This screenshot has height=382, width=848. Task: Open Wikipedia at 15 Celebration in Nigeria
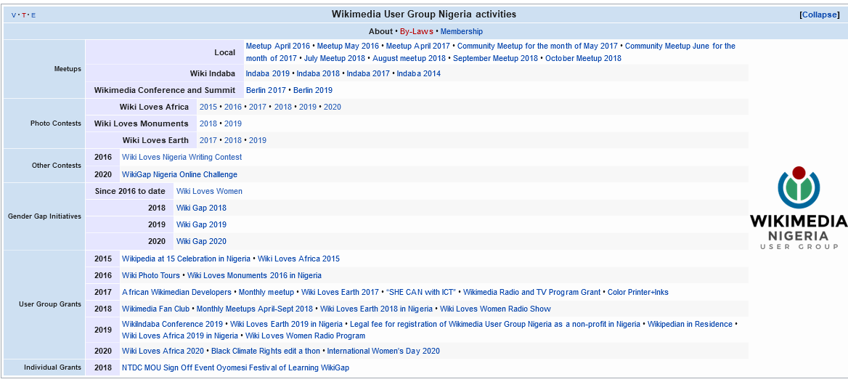[186, 259]
